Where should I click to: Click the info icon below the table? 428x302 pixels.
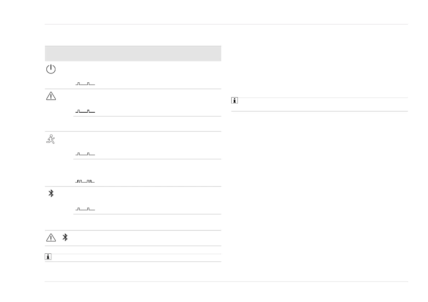tap(48, 257)
